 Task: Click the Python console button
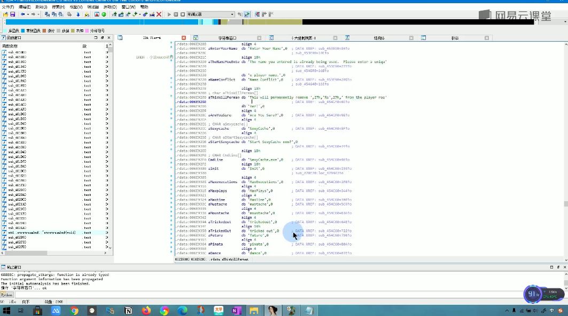[6, 295]
